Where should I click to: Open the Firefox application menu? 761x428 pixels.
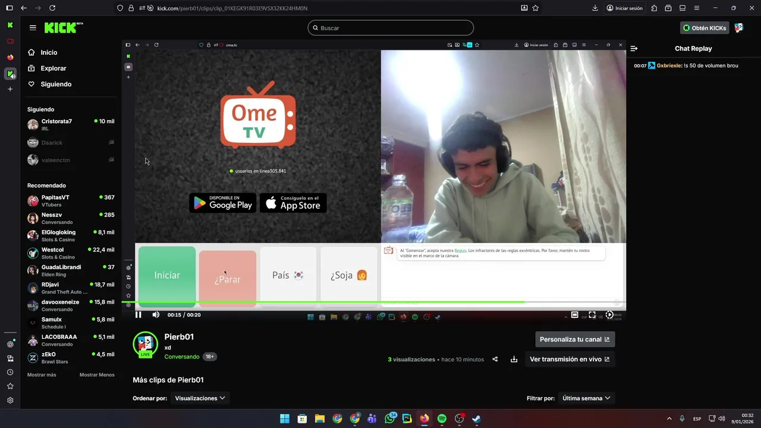697,8
